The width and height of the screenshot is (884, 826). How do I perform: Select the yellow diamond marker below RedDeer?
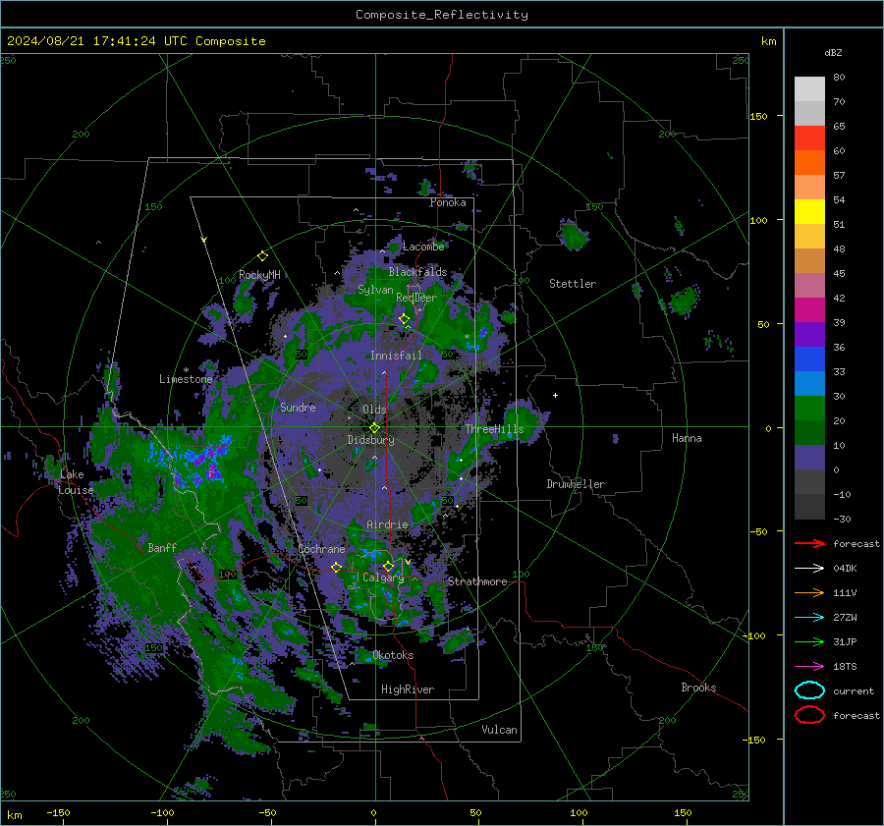click(x=404, y=319)
